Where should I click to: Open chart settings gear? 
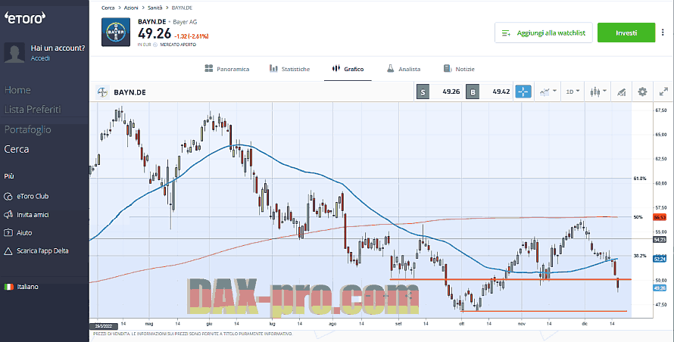coord(642,92)
